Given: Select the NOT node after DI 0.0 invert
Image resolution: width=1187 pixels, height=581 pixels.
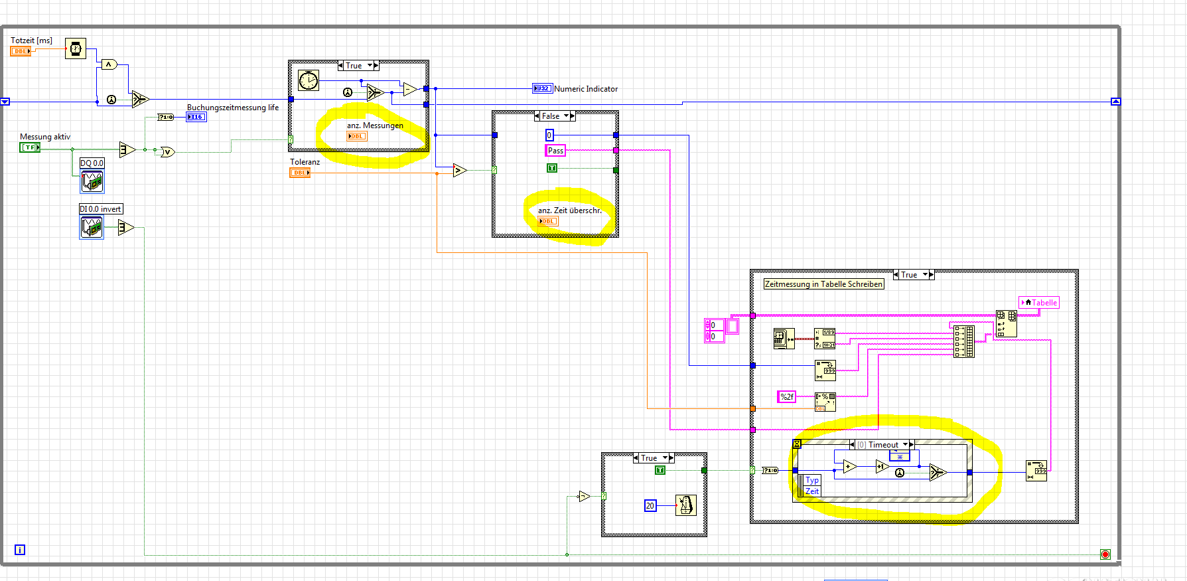Looking at the screenshot, I should [x=126, y=228].
